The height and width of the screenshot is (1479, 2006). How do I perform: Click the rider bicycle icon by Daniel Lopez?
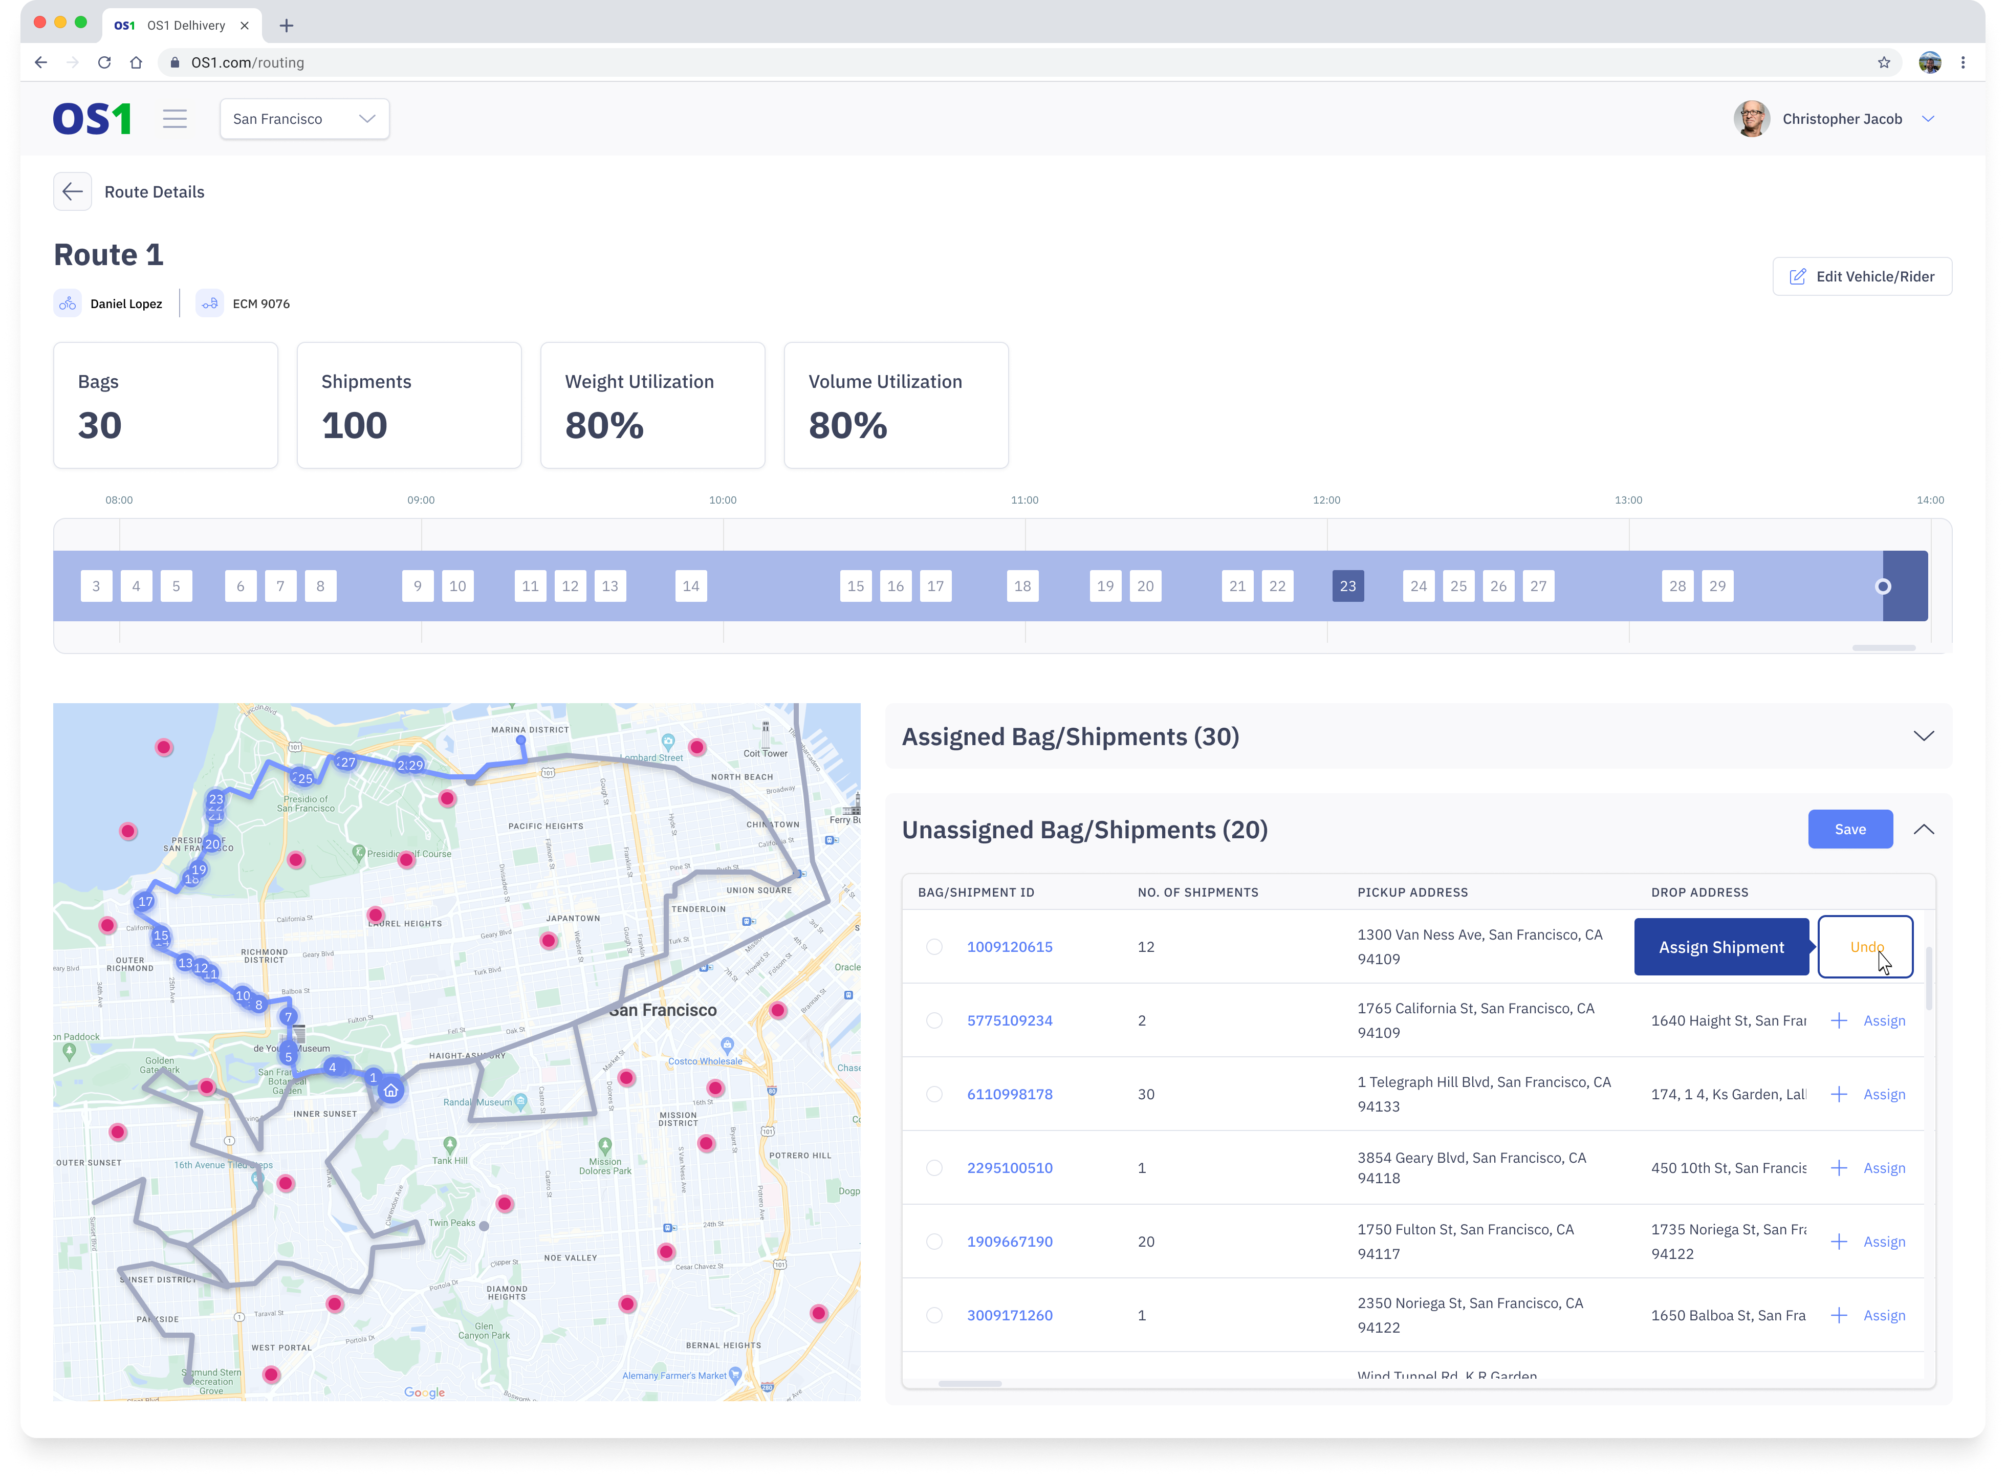pyautogui.click(x=68, y=303)
